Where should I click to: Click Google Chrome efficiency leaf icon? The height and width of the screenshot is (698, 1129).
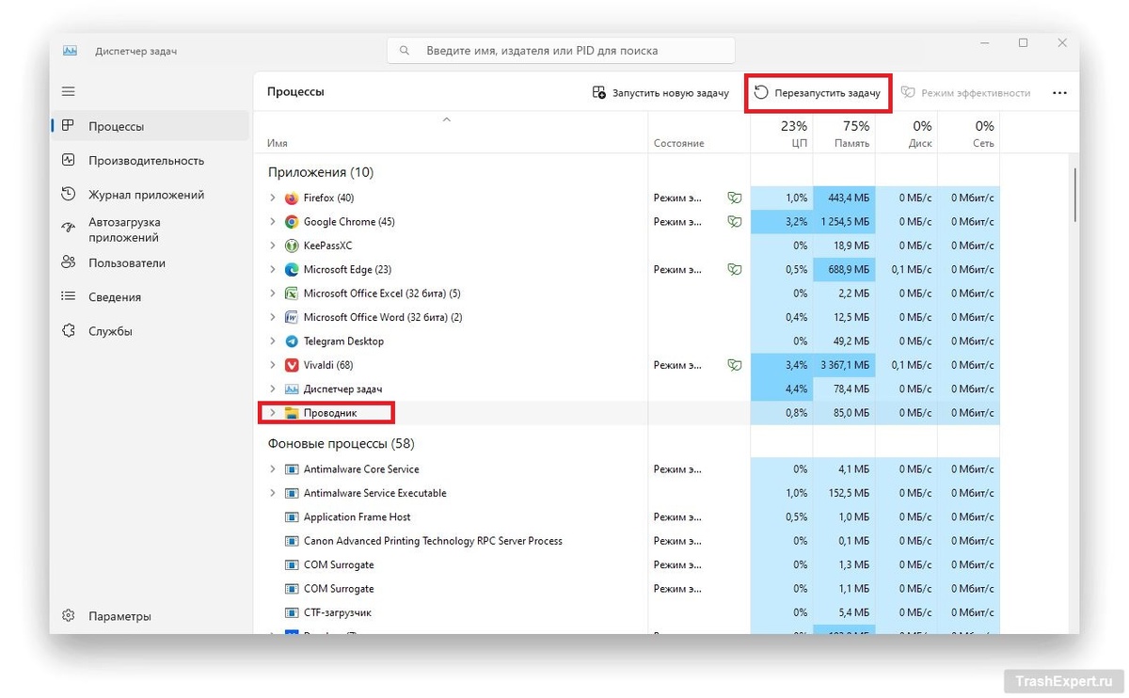pyautogui.click(x=734, y=222)
